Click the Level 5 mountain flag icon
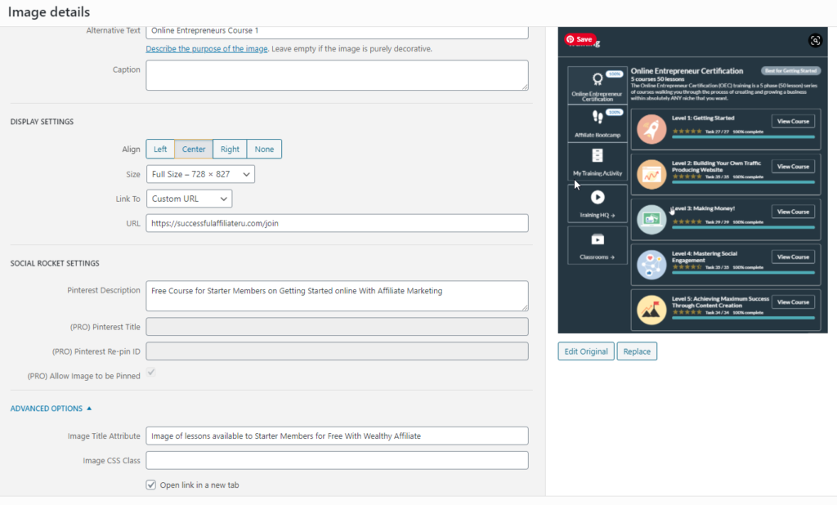Image resolution: width=837 pixels, height=505 pixels. 651,310
